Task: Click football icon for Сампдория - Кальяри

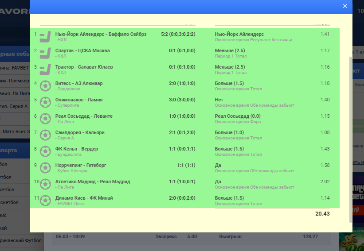Action: [x=45, y=135]
